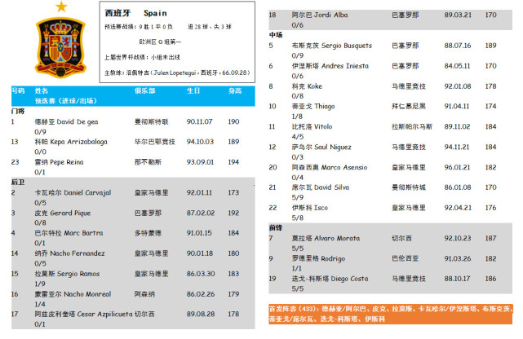523x339 pixels.
Task: Select the title text 西班牙 Spain
Action: [135, 13]
